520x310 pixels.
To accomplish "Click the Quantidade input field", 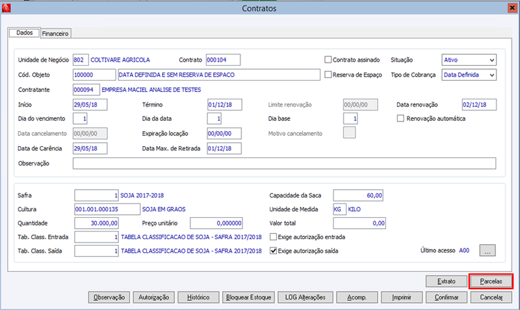I will coord(96,223).
